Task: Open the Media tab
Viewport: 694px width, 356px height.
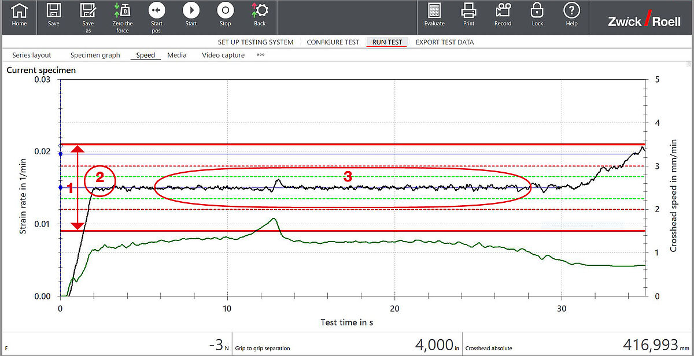Action: [x=176, y=55]
